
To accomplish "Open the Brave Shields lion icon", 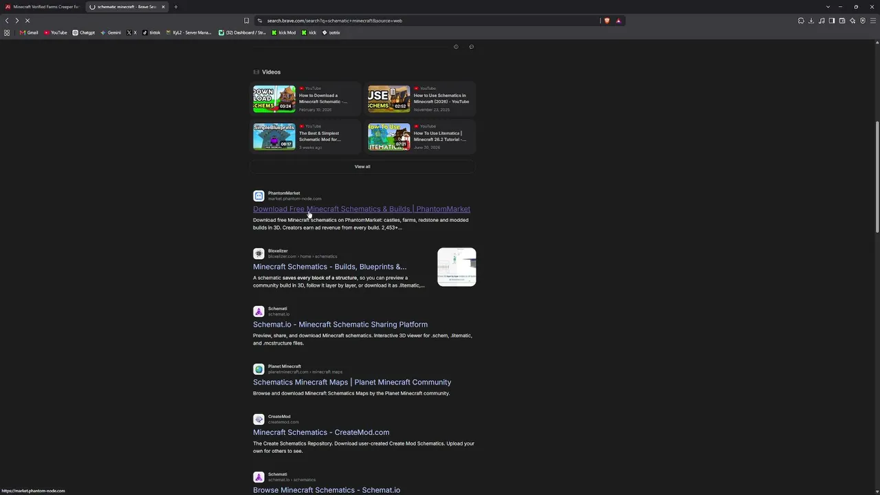I will pyautogui.click(x=606, y=21).
